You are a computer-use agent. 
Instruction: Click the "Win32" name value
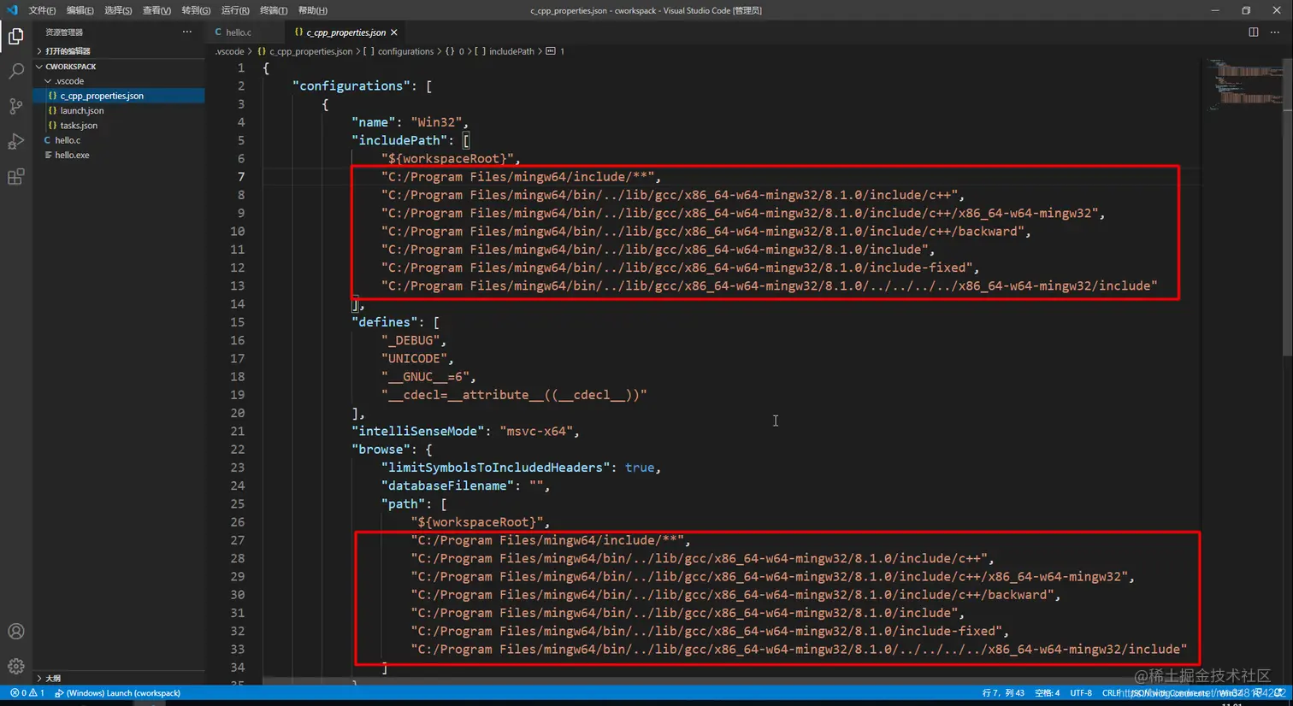click(436, 122)
